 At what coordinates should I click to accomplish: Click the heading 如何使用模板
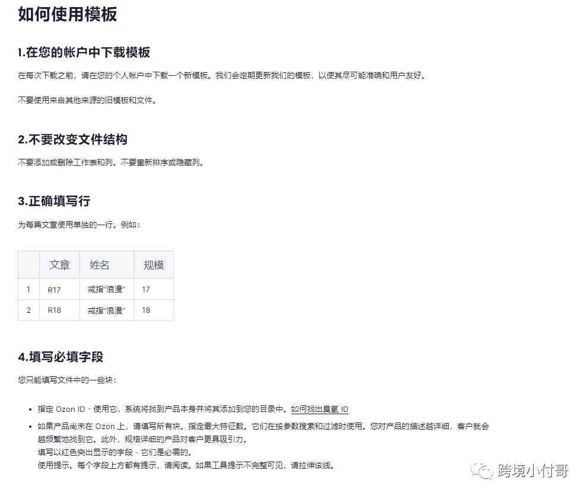click(x=68, y=15)
